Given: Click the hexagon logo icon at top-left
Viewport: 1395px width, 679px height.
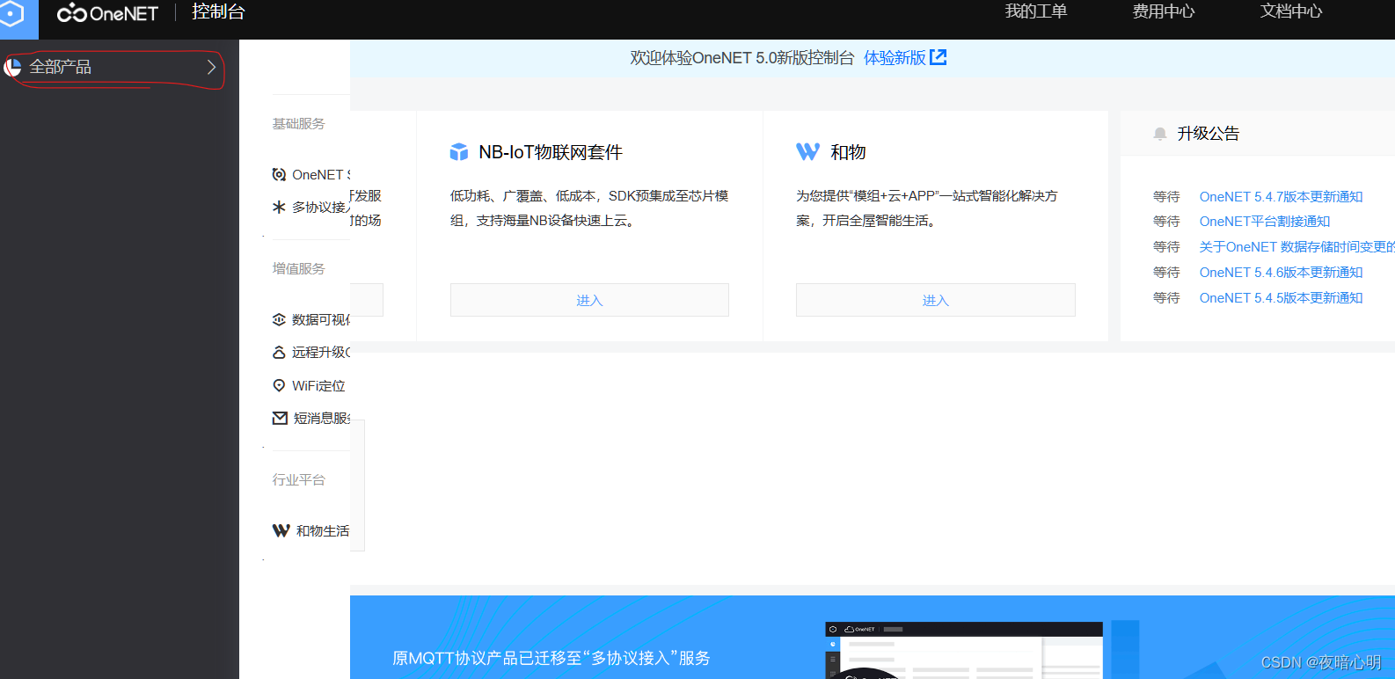Looking at the screenshot, I should (11, 14).
